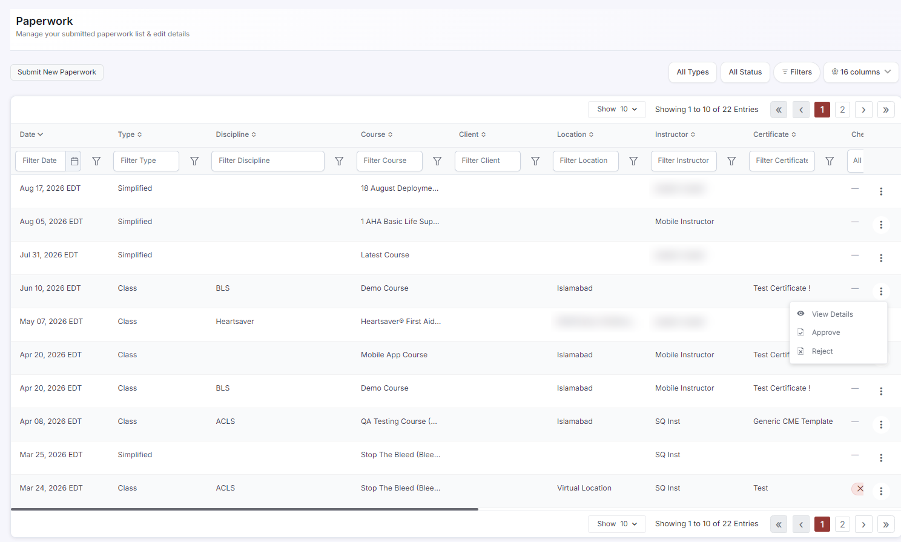Go to page 2 in bottom pagination
901x542 pixels.
click(842, 524)
